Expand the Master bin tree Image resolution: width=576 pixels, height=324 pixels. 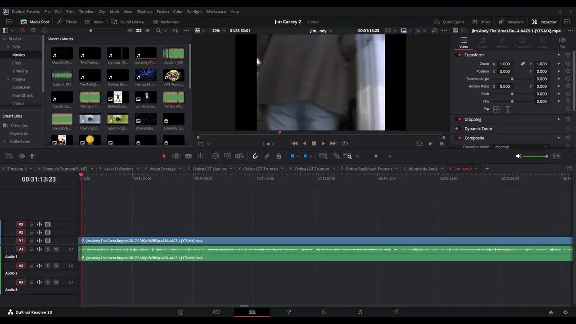(x=4, y=39)
